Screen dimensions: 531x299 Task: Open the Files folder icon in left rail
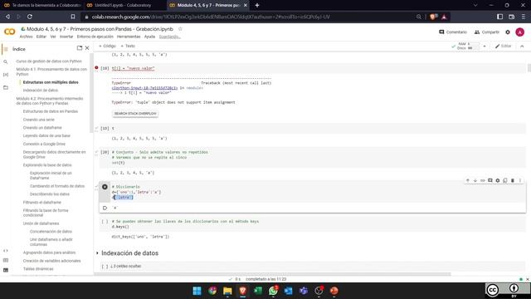click(x=6, y=87)
